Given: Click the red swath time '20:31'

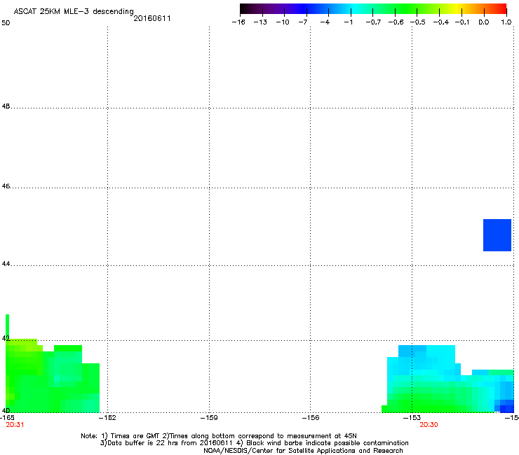Looking at the screenshot, I should 15,425.
